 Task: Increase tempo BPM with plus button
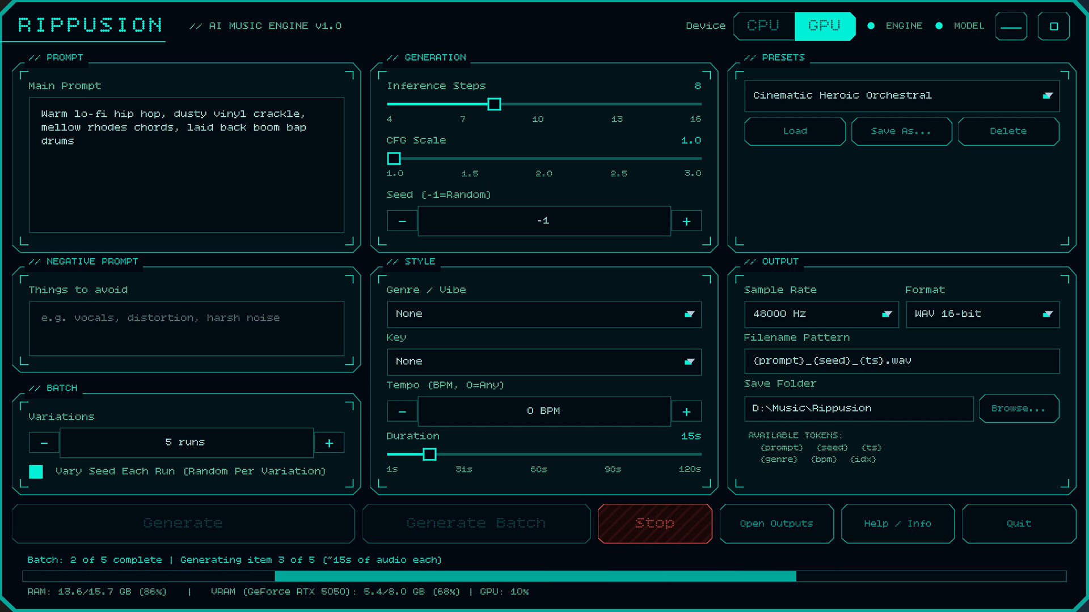pos(686,411)
